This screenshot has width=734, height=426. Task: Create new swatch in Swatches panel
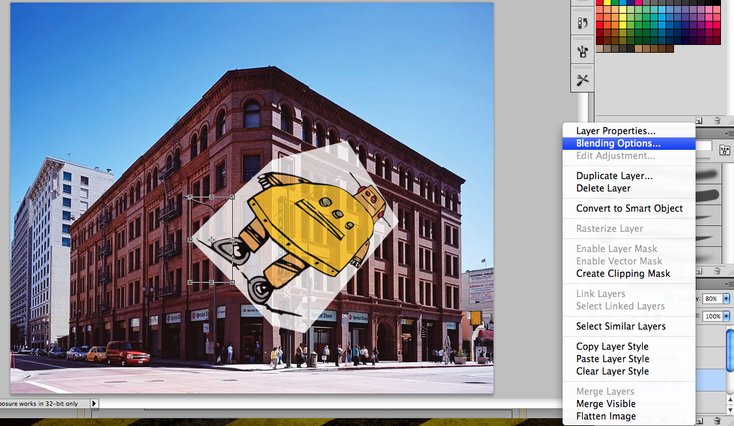(x=699, y=121)
